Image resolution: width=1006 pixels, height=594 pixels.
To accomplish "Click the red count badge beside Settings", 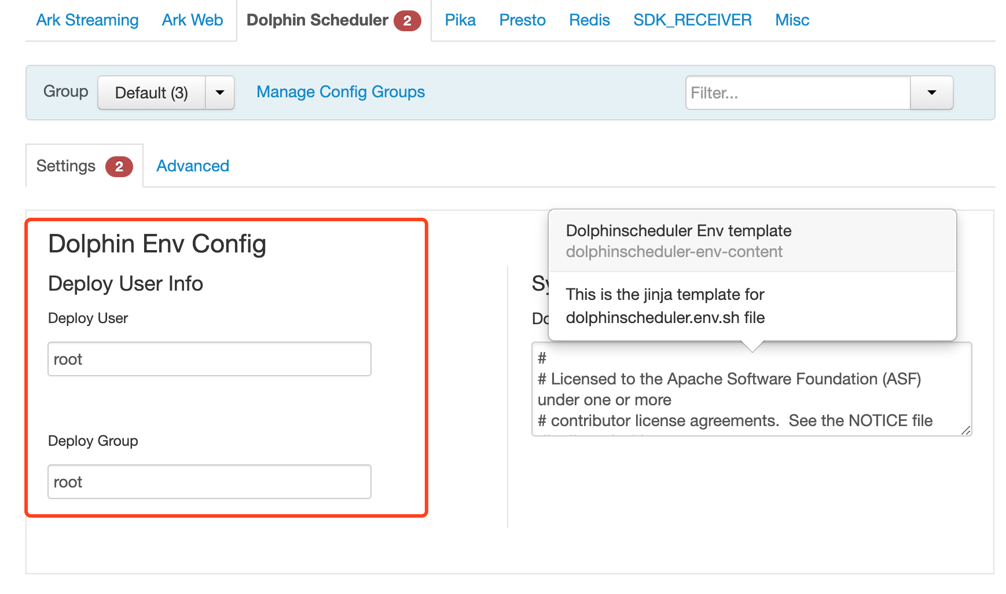I will 119,167.
